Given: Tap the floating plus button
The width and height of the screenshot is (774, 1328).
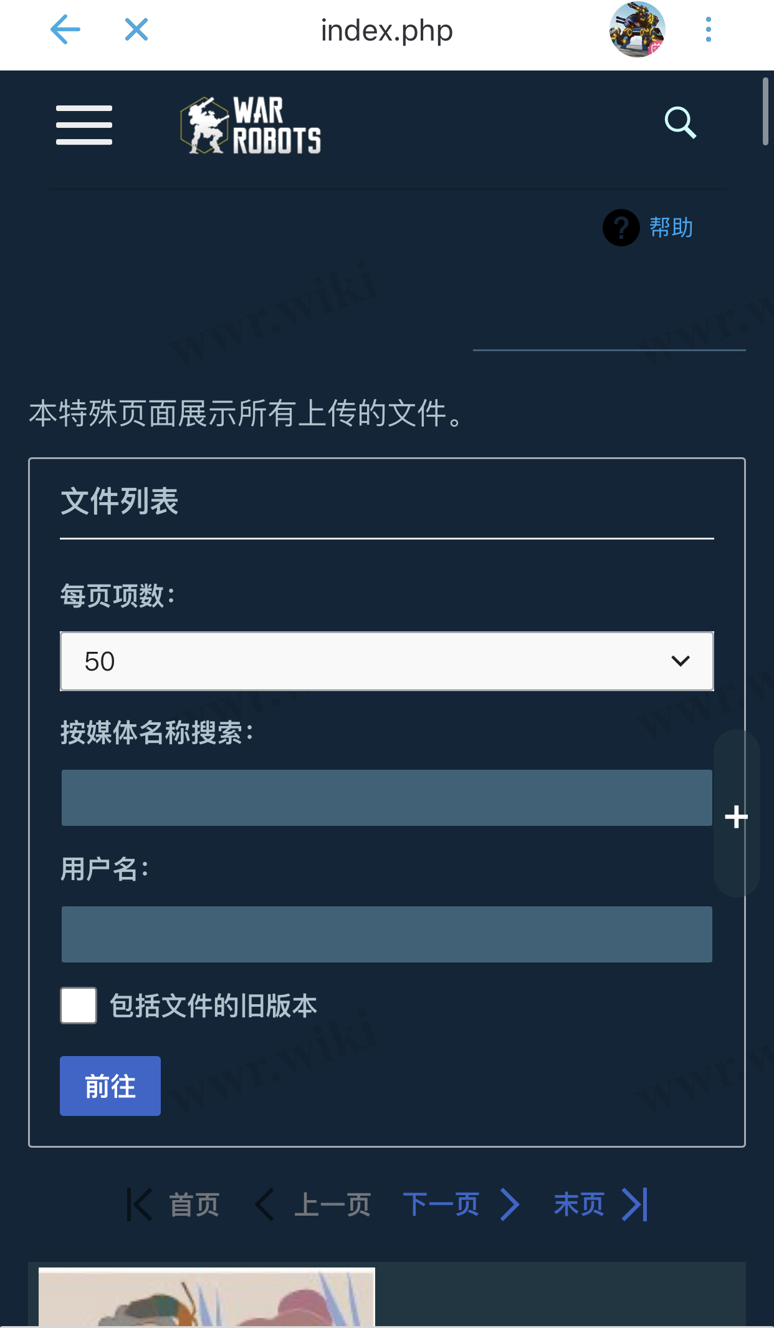Looking at the screenshot, I should coord(737,817).
